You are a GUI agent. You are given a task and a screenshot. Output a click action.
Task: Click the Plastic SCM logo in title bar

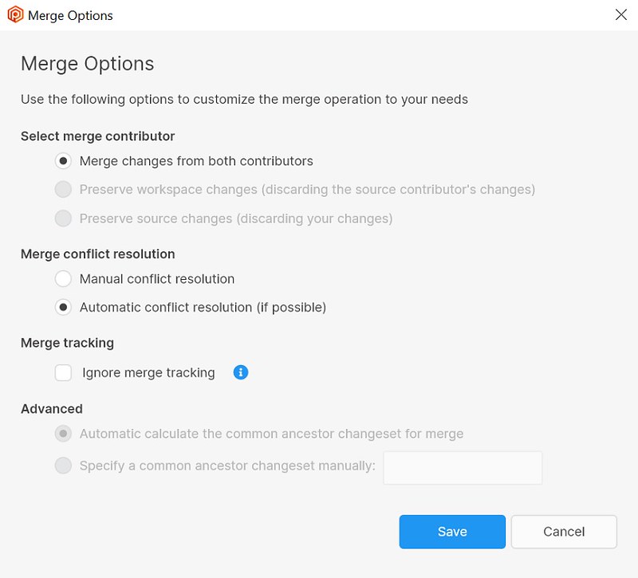click(15, 15)
